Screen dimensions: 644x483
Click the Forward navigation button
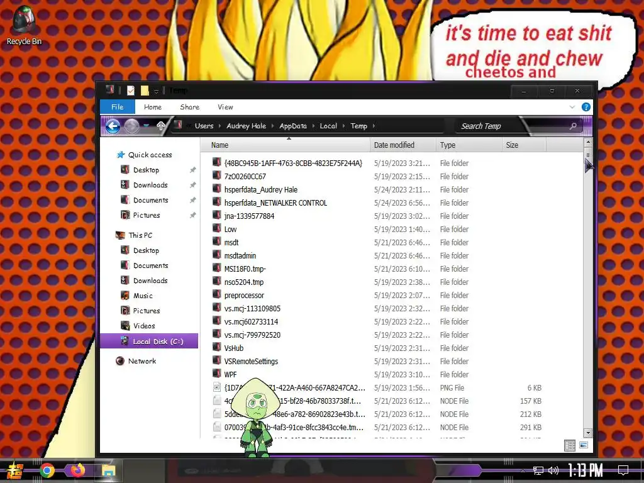pyautogui.click(x=132, y=126)
